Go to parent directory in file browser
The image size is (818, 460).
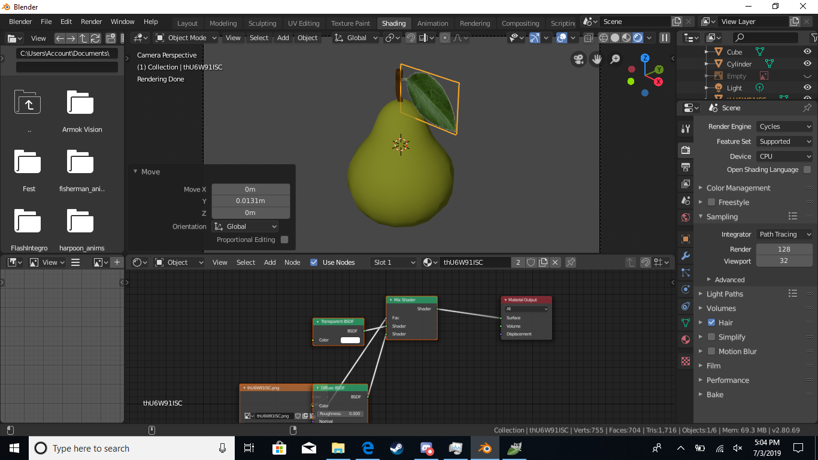(83, 38)
